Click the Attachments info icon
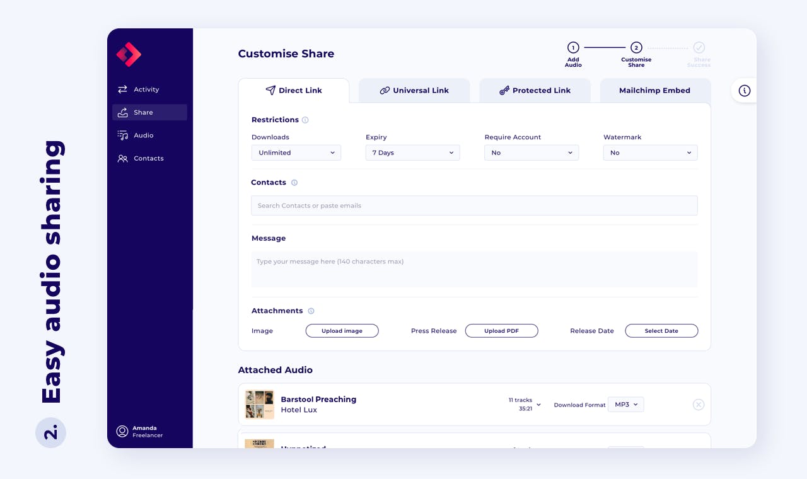The image size is (807, 479). tap(311, 311)
